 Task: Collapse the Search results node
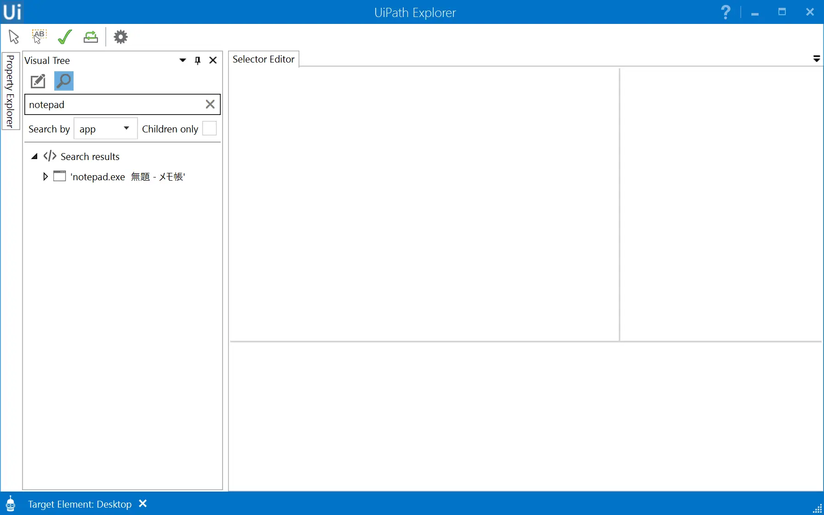34,156
